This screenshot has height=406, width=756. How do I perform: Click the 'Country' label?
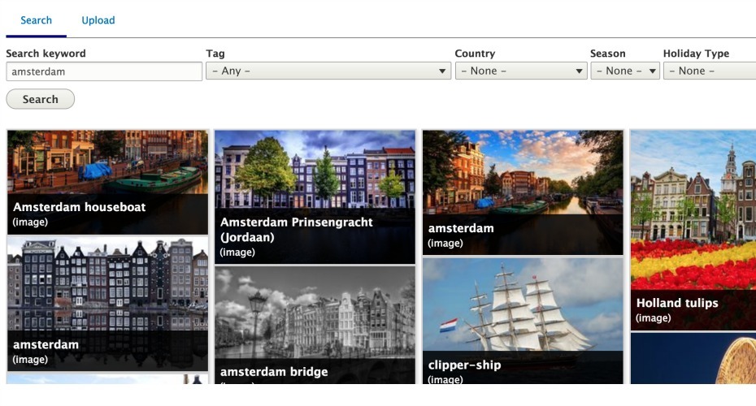coord(475,54)
